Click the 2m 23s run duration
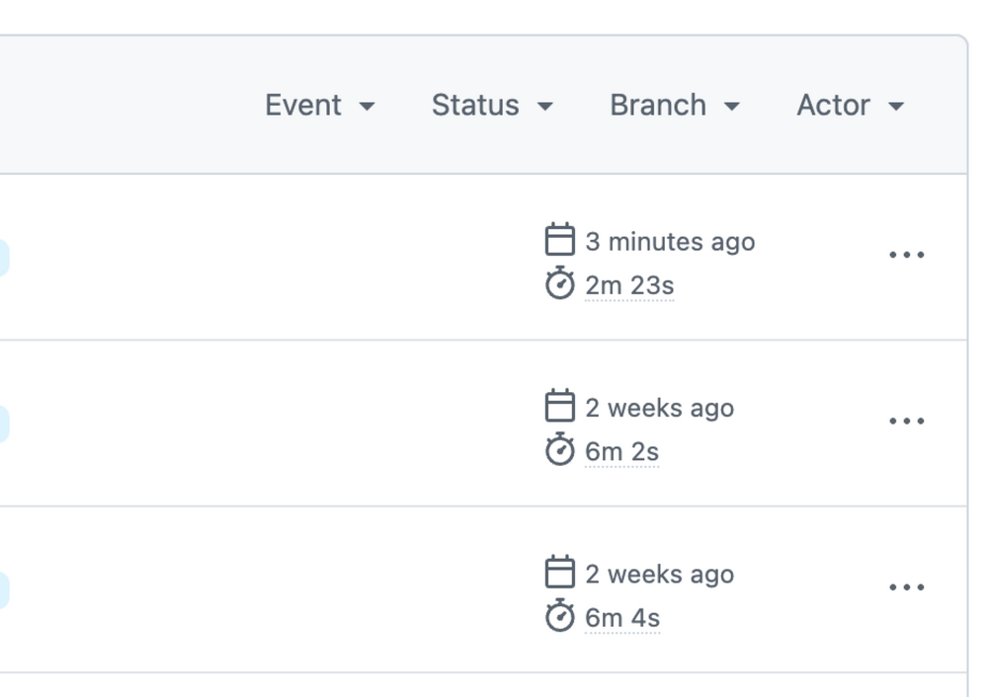This screenshot has height=697, width=988. point(629,286)
